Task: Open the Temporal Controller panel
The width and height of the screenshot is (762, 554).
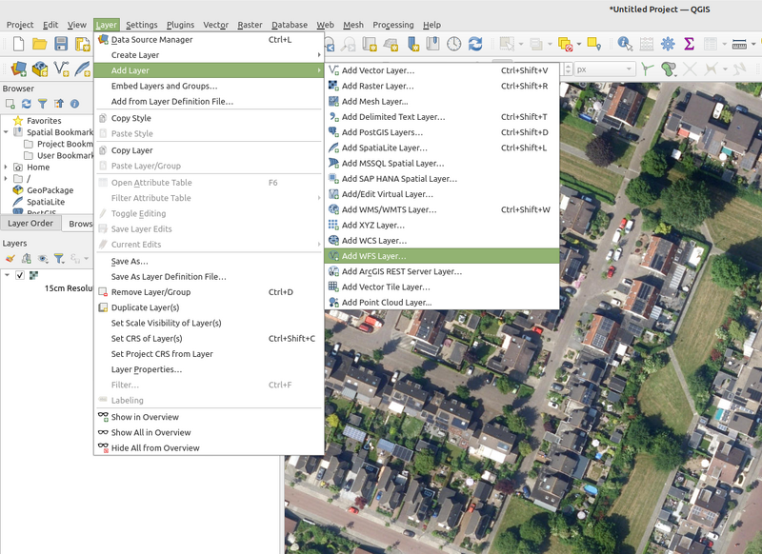Action: tap(455, 43)
